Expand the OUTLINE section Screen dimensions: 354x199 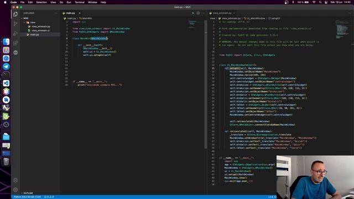coord(28,193)
